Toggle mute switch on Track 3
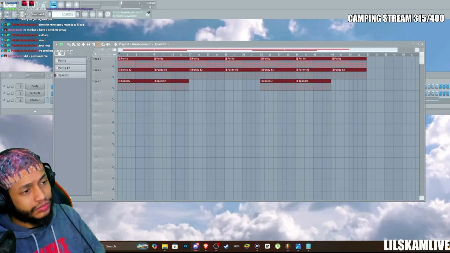 [x=113, y=88]
